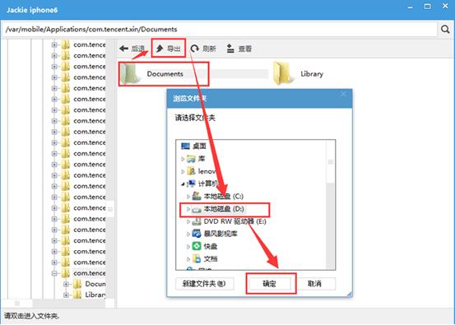This screenshot has width=455, height=325.
Task: Click the search magnifier icon
Action: [445, 29]
